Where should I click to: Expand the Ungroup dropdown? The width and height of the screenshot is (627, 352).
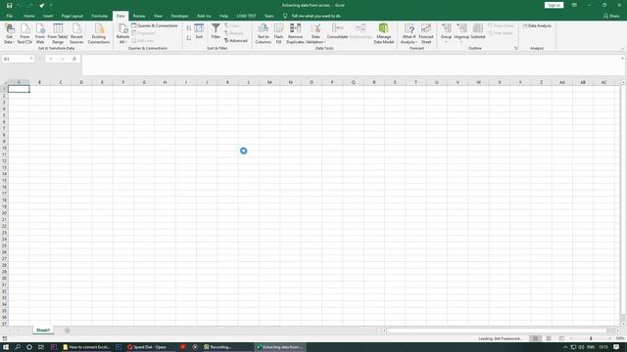461,42
